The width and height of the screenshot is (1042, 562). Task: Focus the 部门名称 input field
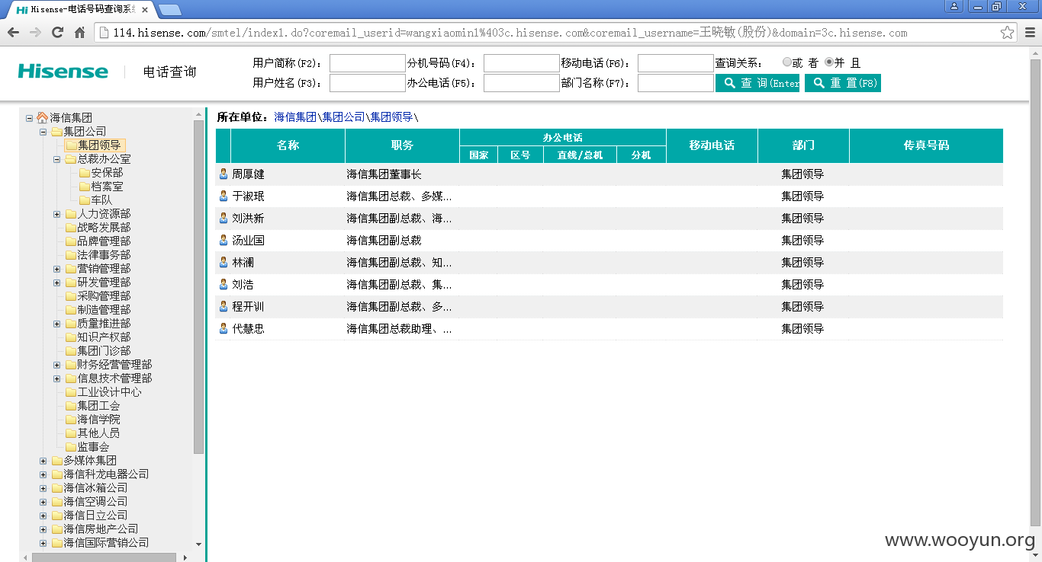click(x=676, y=83)
